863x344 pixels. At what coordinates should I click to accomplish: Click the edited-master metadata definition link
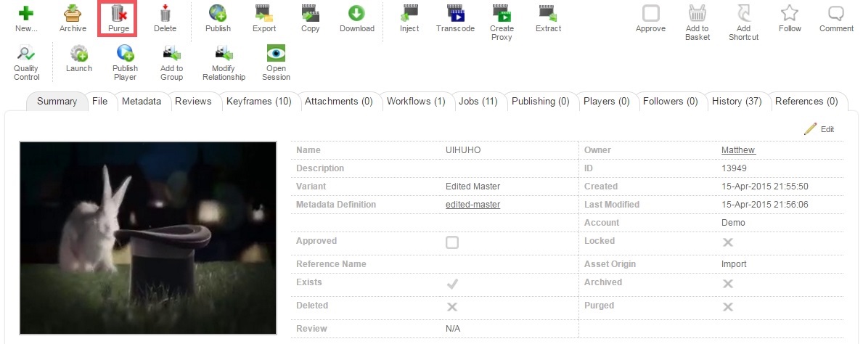pyautogui.click(x=473, y=205)
